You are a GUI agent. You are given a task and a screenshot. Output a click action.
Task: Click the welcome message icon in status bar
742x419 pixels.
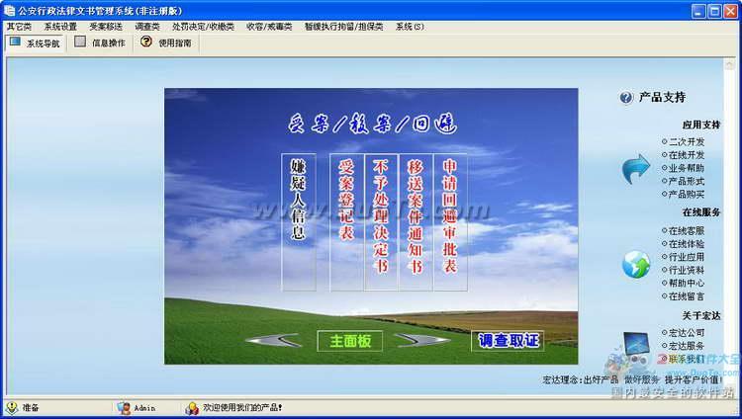pyautogui.click(x=192, y=408)
